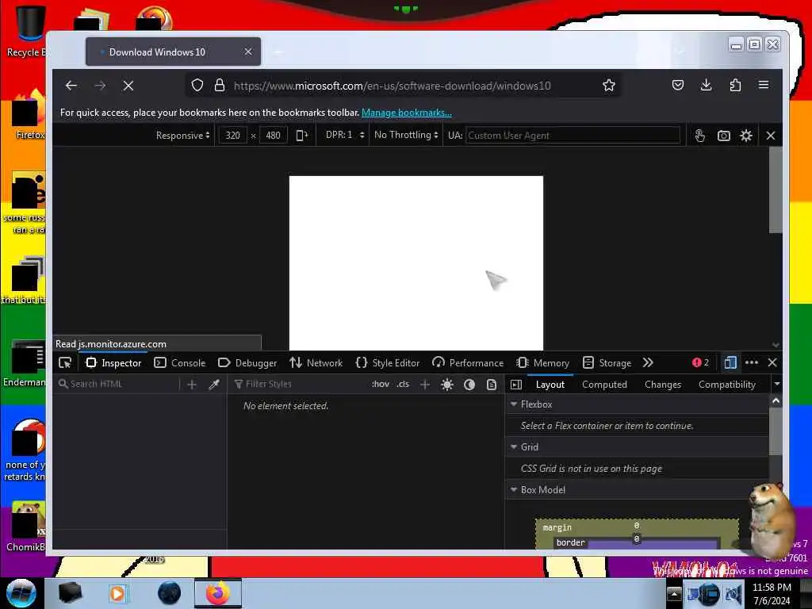Toggle the :hov pseudo-class panel
The width and height of the screenshot is (812, 609).
[380, 384]
